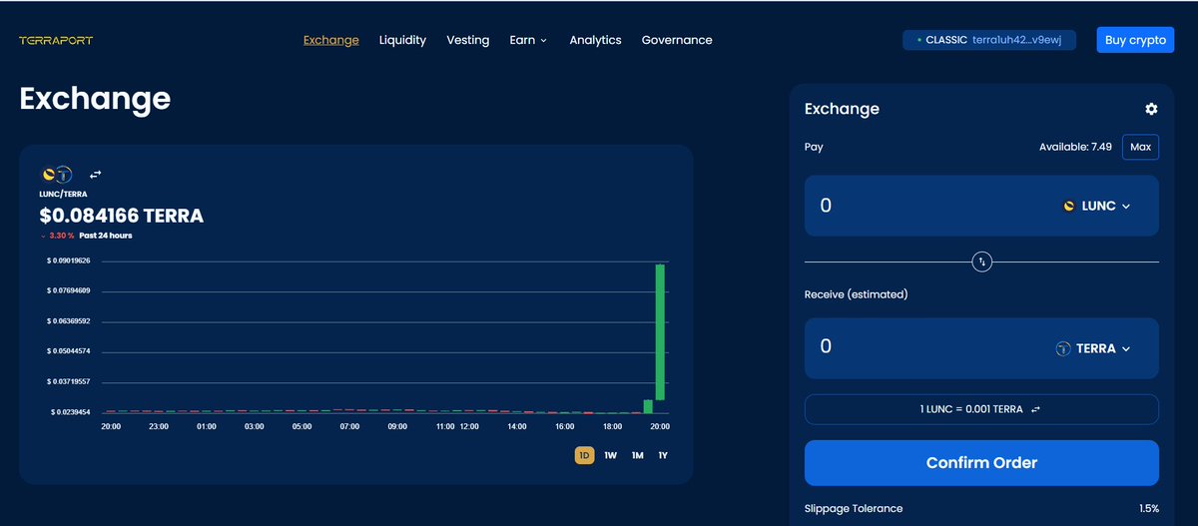Viewport: 1198px width, 526px height.
Task: Open the CLASSIC wallet address button
Action: coord(989,40)
